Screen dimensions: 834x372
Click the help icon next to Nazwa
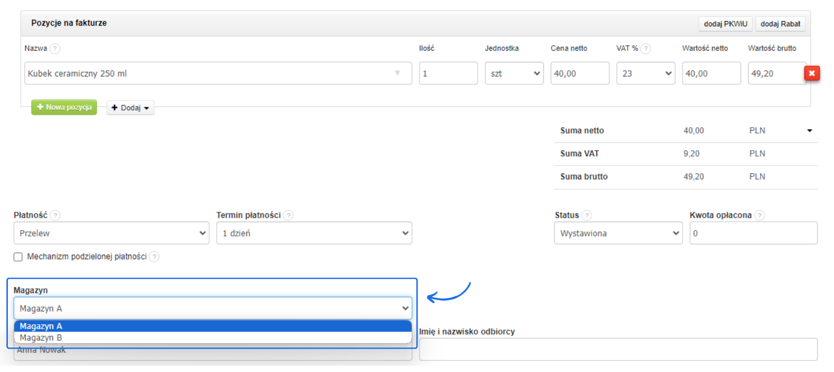55,49
